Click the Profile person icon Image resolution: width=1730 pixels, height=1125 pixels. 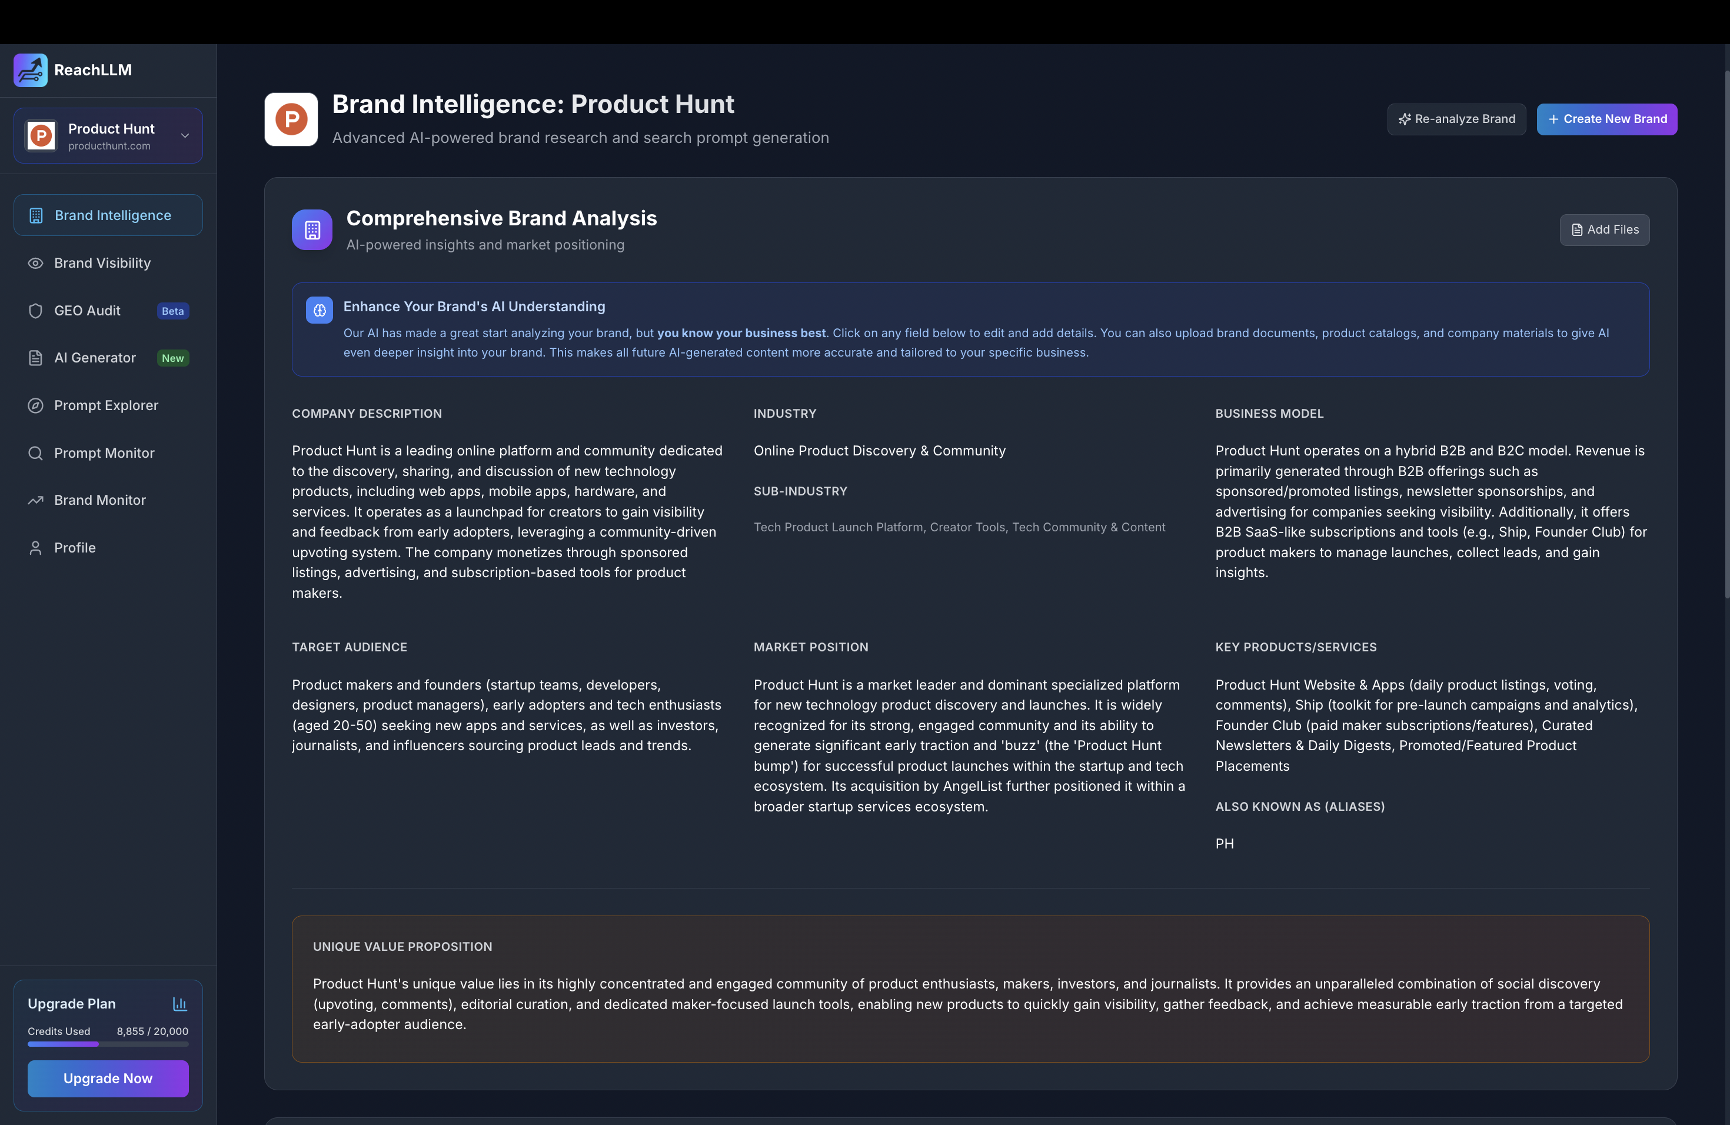pos(35,548)
